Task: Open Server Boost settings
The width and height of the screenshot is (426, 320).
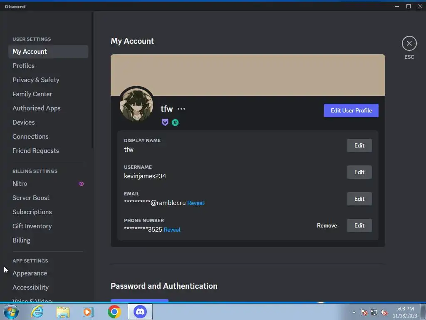Action: (x=48, y=198)
